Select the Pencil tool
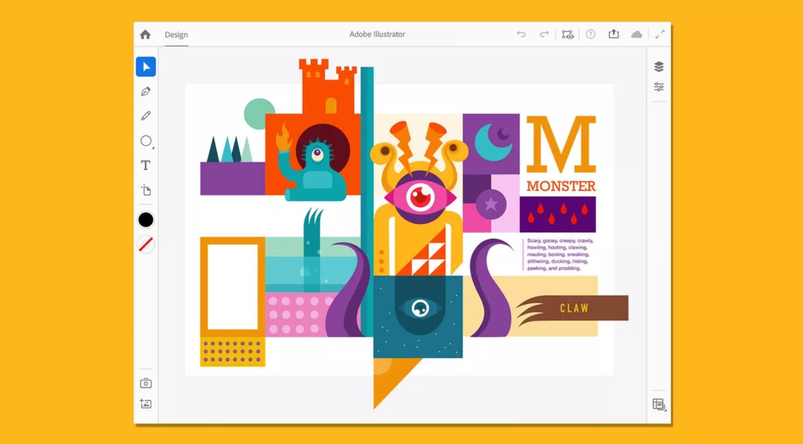This screenshot has height=444, width=803. pos(146,116)
